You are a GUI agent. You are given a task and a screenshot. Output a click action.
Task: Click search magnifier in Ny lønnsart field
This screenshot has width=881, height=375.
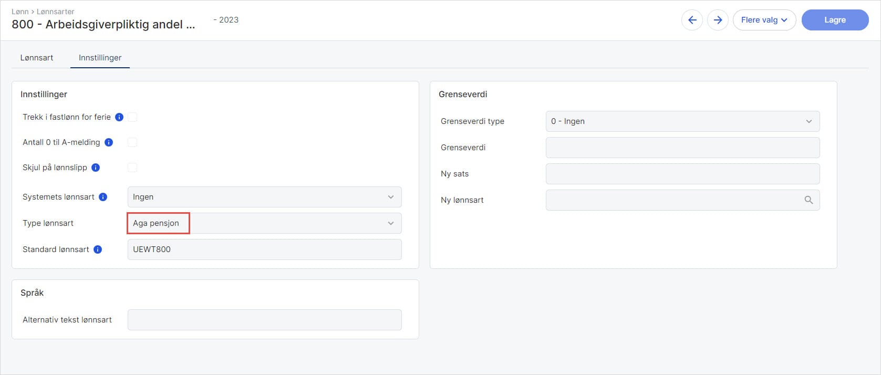(809, 200)
